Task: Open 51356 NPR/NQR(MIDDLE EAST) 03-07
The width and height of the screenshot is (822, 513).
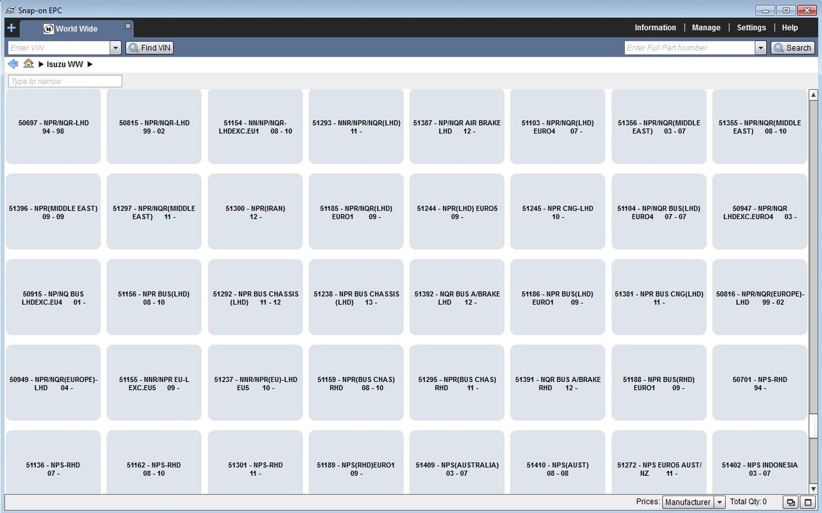Action: click(x=659, y=126)
